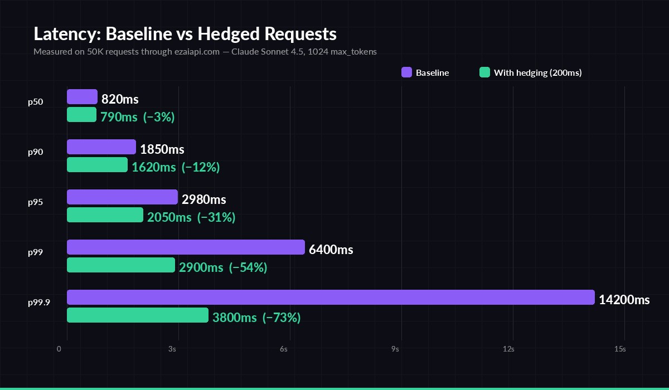This screenshot has height=390, width=669.
Task: Expand details for the p99 row
Action: 36,252
